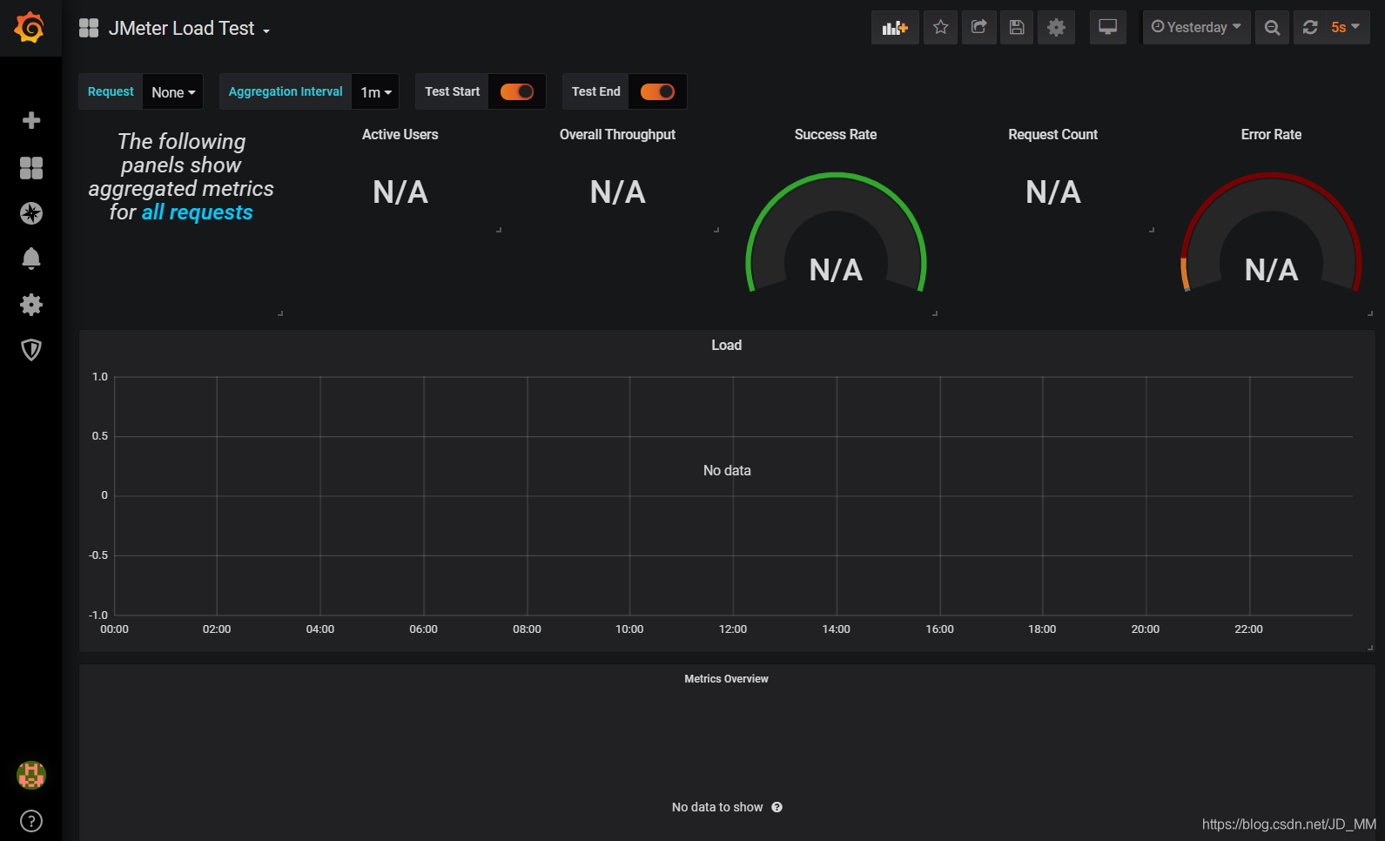
Task: Click the help icon beside No data to show
Action: pyautogui.click(x=777, y=807)
